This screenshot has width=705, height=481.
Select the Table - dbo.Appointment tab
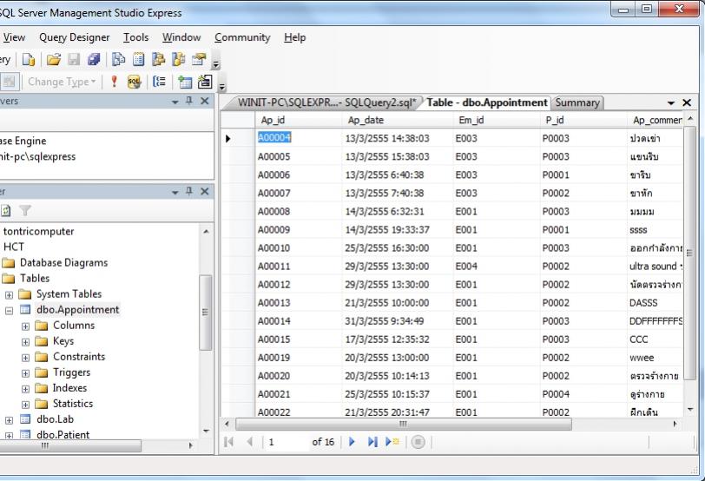click(486, 102)
